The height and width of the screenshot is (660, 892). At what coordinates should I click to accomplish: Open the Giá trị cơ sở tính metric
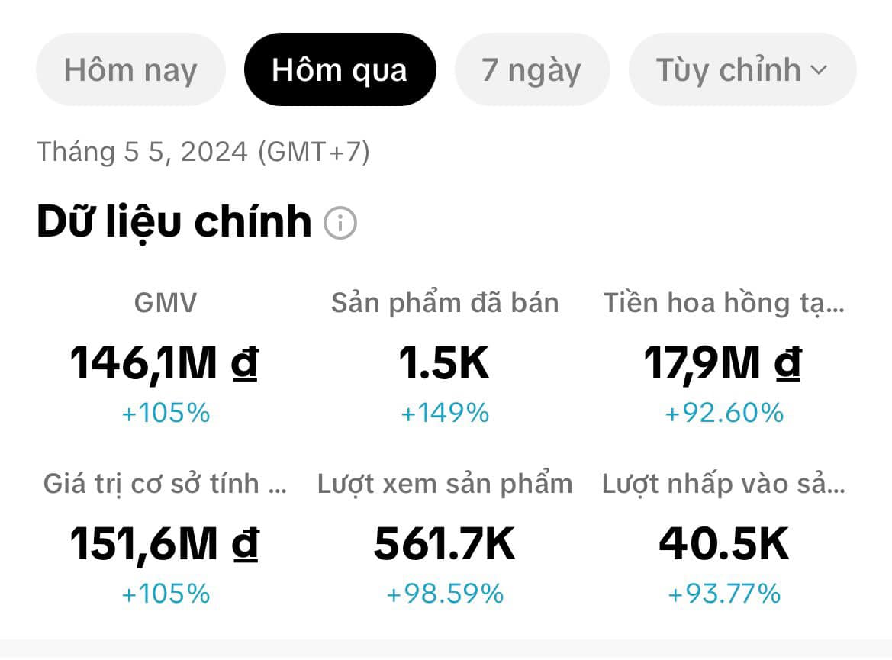click(165, 484)
